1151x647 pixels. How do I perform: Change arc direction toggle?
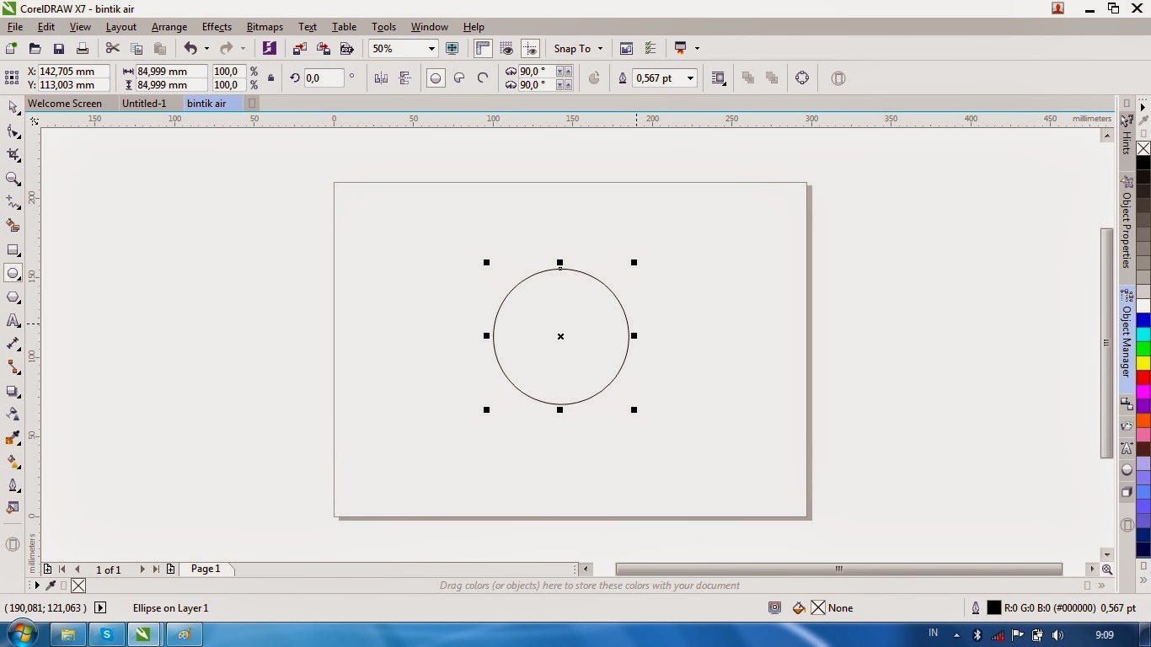pos(594,78)
